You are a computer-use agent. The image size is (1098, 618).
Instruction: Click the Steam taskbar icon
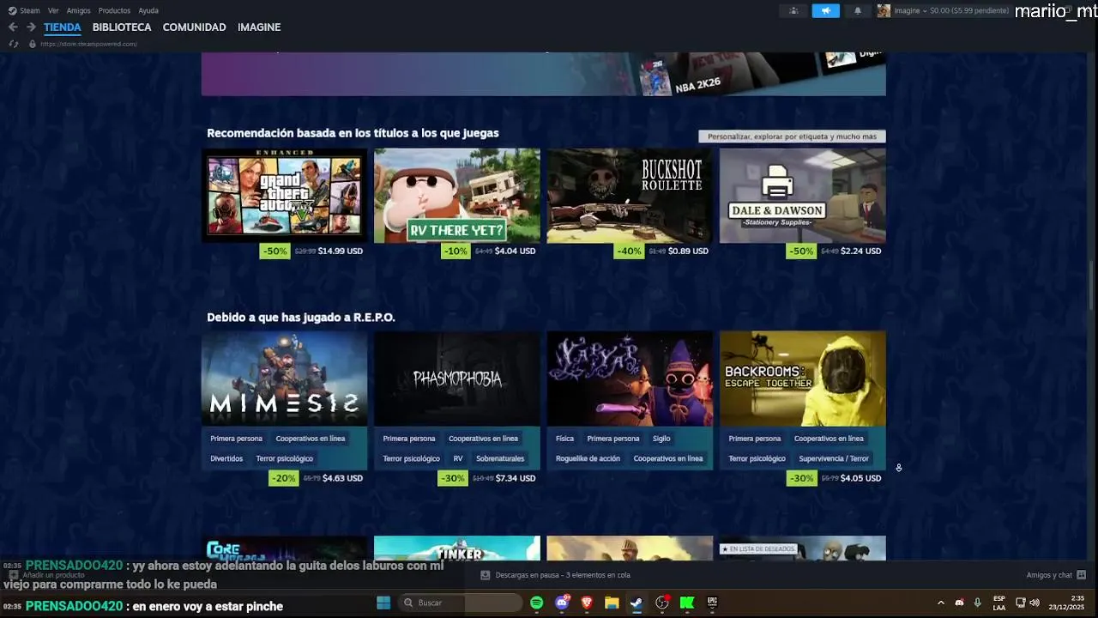click(x=636, y=603)
